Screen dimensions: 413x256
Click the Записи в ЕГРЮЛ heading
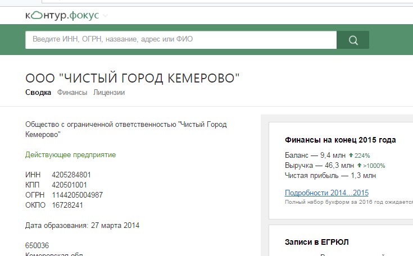point(316,242)
